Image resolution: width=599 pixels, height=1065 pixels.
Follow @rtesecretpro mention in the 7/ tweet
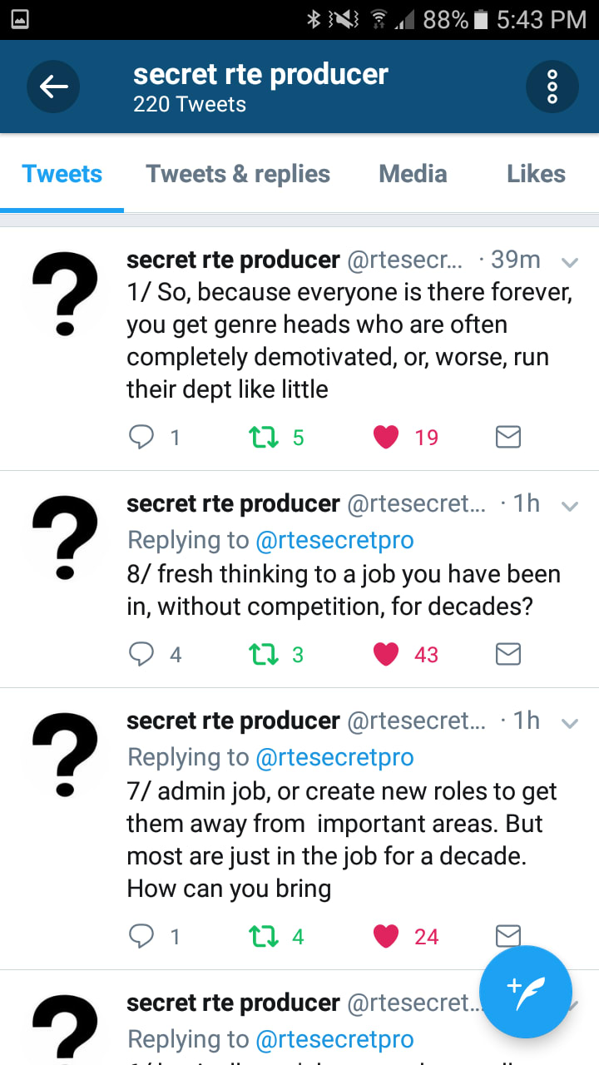[x=334, y=757]
